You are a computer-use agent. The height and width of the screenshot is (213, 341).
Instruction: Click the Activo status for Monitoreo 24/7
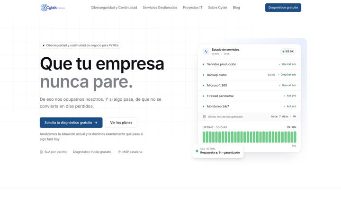[290, 106]
